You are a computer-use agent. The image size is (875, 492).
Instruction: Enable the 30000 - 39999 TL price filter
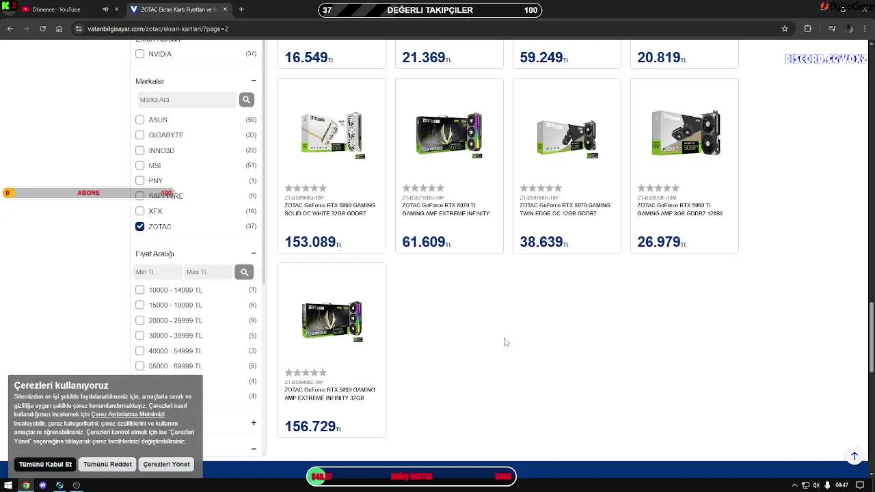click(x=139, y=336)
